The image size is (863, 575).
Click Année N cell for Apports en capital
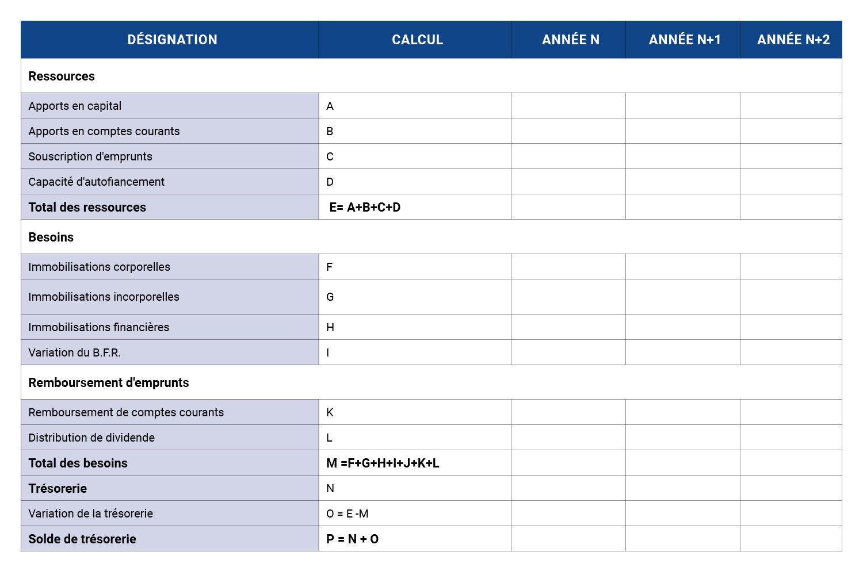[568, 106]
